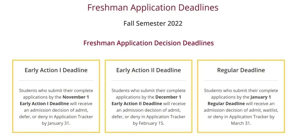This screenshot has height=136, width=298.
Task: Click bold 'Regular Deadline' text in paragraph
Action: (226, 104)
